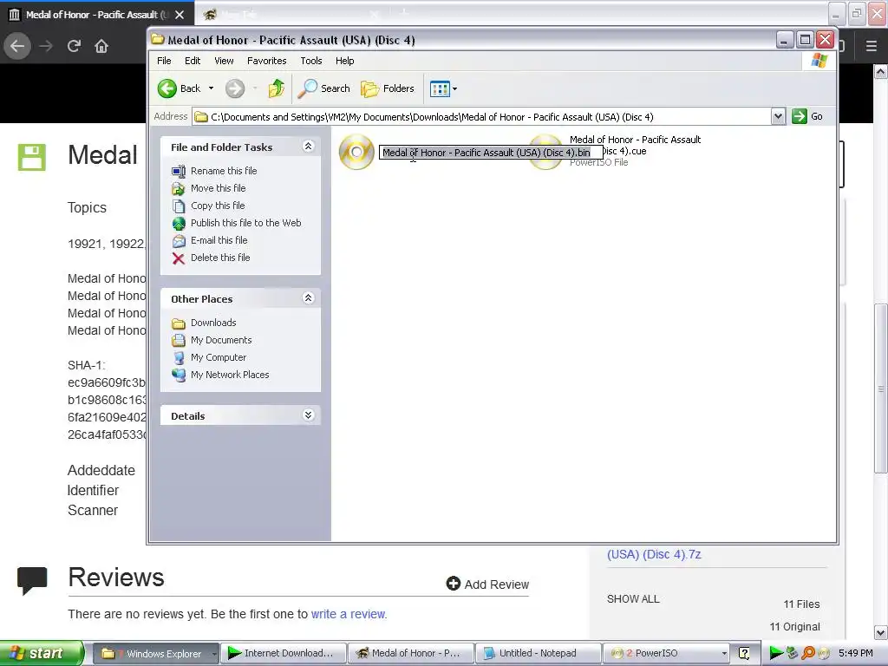888x666 pixels.
Task: Click SHOW ALL in browser download list
Action: 633,598
